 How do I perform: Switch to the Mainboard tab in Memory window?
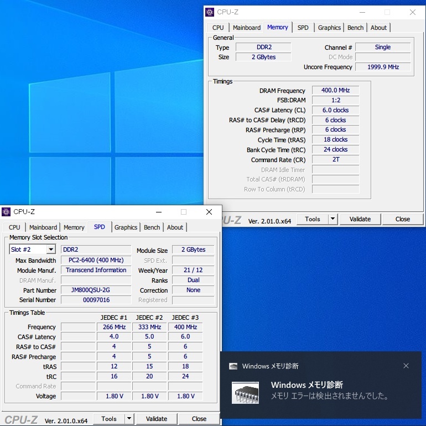(246, 28)
